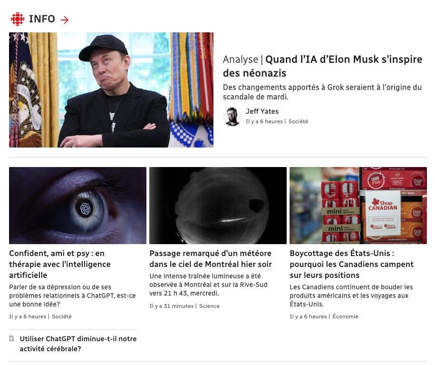Click the red arrow next to INFO
Viewport: 435px width, 365px height.
[x=65, y=20]
